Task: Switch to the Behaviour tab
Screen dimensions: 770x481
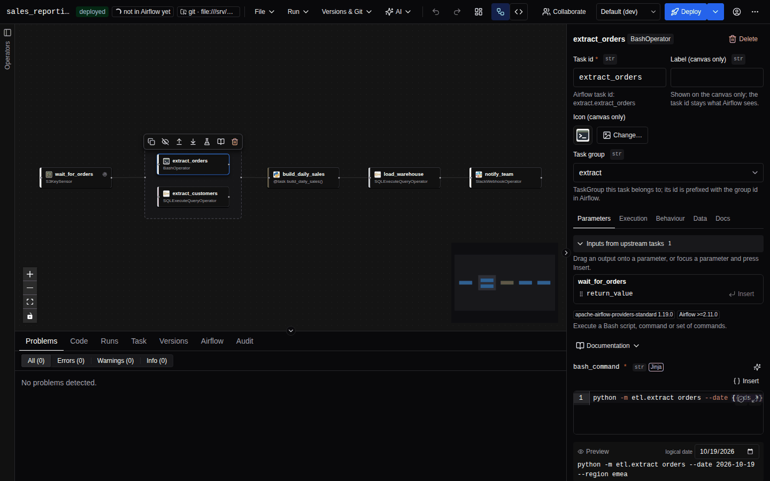Action: point(670,219)
